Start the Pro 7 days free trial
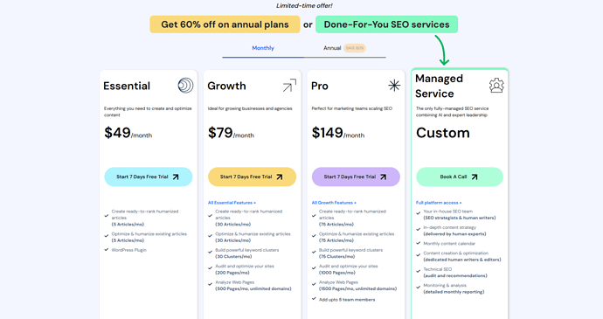Image resolution: width=603 pixels, height=319 pixels. [356, 177]
